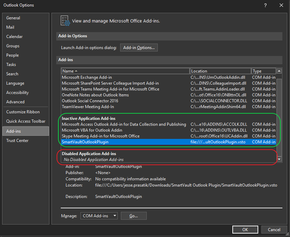The image size is (290, 237).
Task: Select the SmartVaultOutlookPlugin row
Action: pos(169,142)
